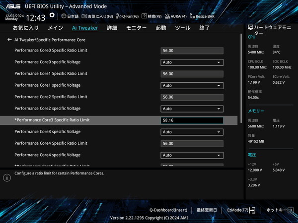Expand Performance Core2 specific Voltage dropdown
This screenshot has width=298, height=223.
(x=192, y=109)
